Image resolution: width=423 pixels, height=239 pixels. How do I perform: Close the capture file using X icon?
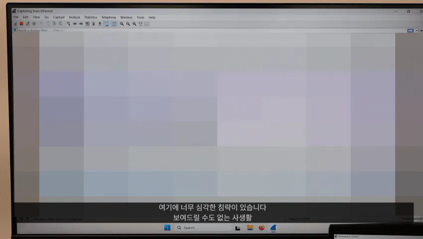54,24
